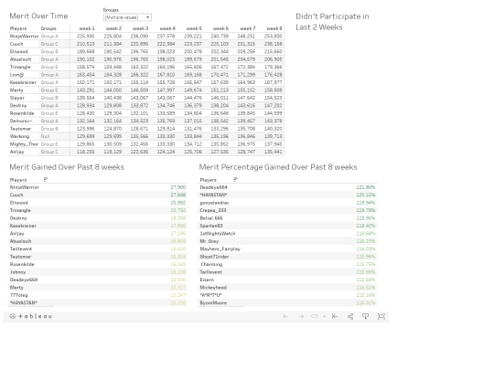This screenshot has height=370, width=494.
Task: Select 777oleg in the Merit Gained list
Action: click(18, 295)
